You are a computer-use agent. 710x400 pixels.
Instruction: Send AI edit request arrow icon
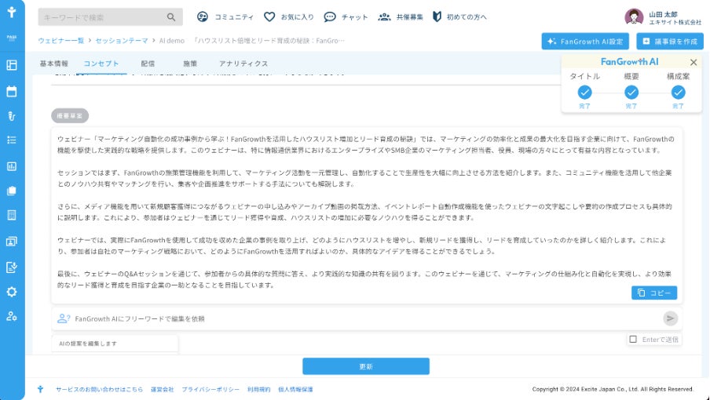point(670,318)
